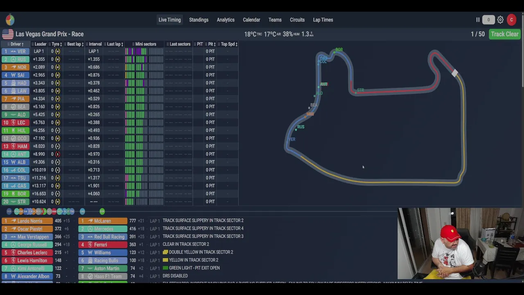524x295 pixels.
Task: Sort by the Top Spd column header
Action: [228, 44]
